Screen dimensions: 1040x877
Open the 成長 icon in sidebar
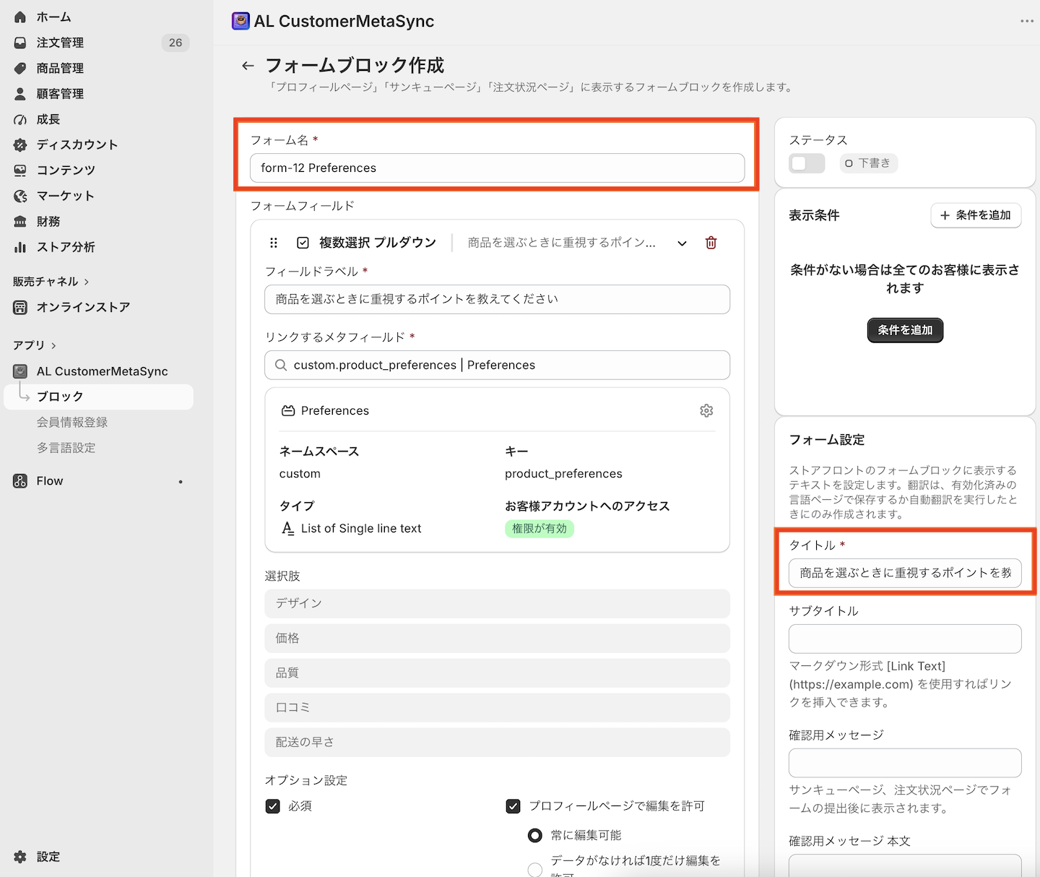pyautogui.click(x=20, y=119)
